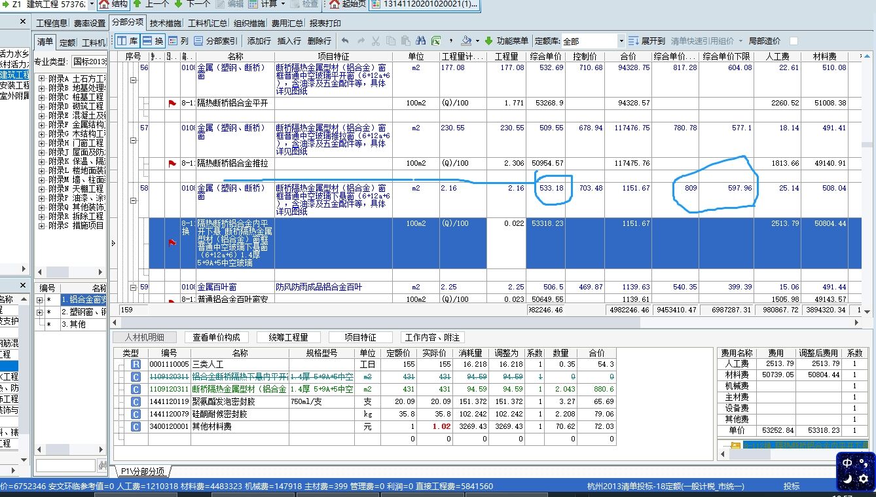Image resolution: width=876 pixels, height=497 pixels.
Task: Select the 定额 side tab
Action: (67, 43)
